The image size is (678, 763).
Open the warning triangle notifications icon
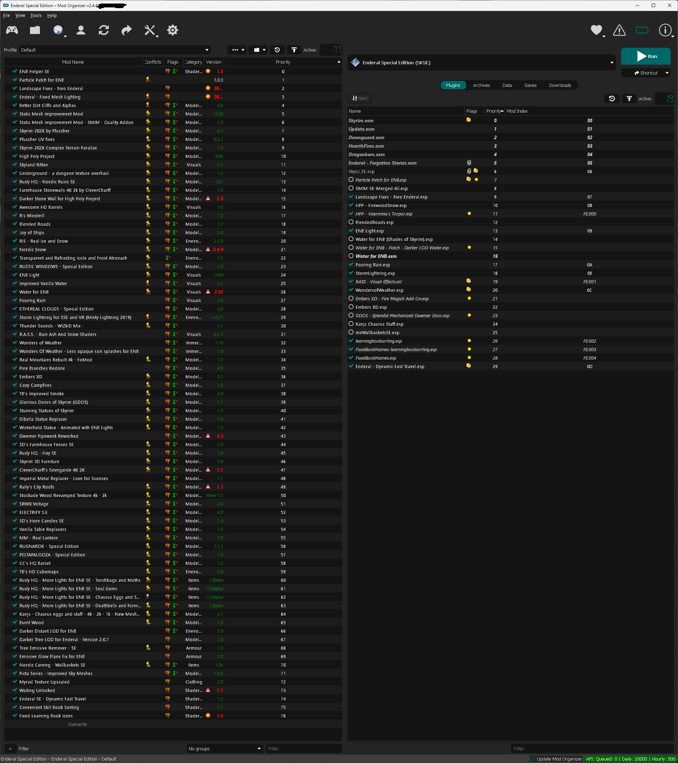pos(619,30)
